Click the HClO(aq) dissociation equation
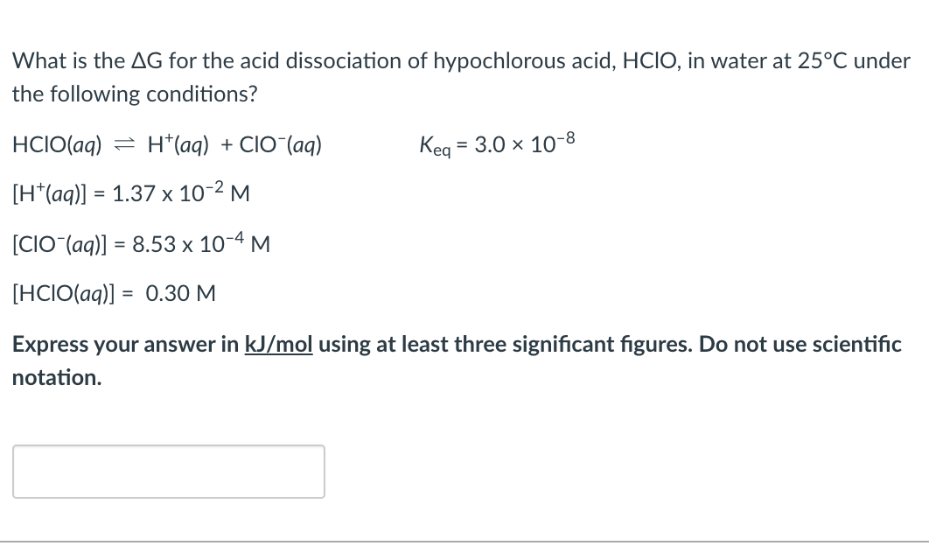The image size is (929, 546). (166, 145)
